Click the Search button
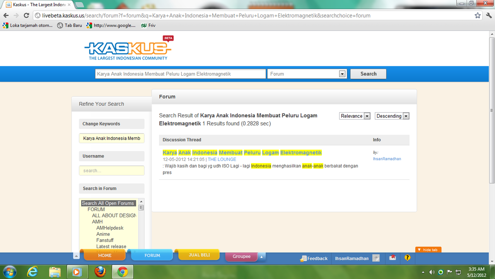The image size is (495, 279). coord(368,74)
